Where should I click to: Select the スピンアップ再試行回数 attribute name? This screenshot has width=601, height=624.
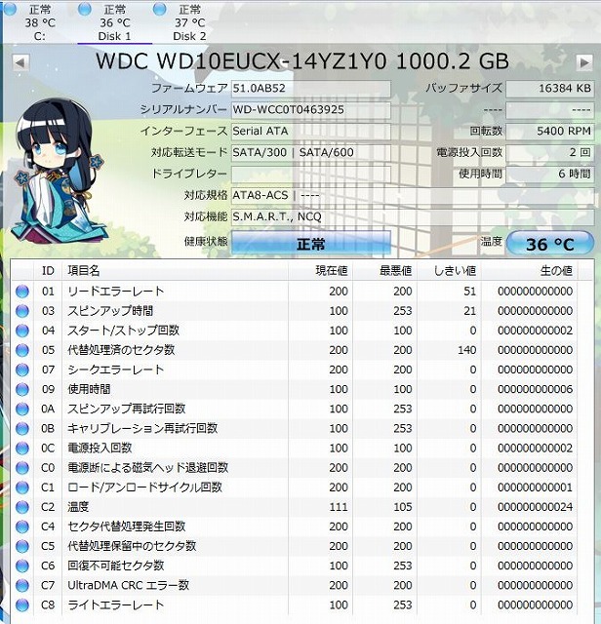point(127,409)
